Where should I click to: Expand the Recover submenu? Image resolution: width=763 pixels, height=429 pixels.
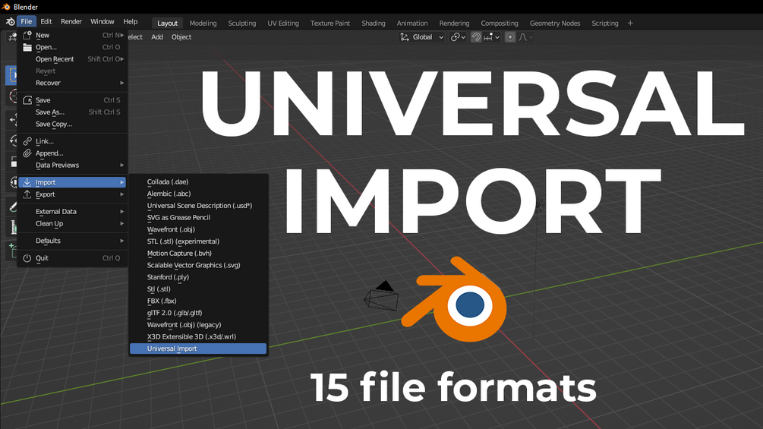[72, 83]
